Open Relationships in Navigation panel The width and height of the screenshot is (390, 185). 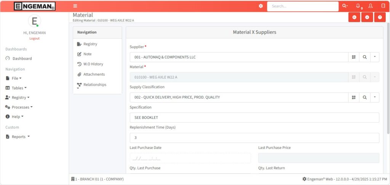(x=94, y=85)
